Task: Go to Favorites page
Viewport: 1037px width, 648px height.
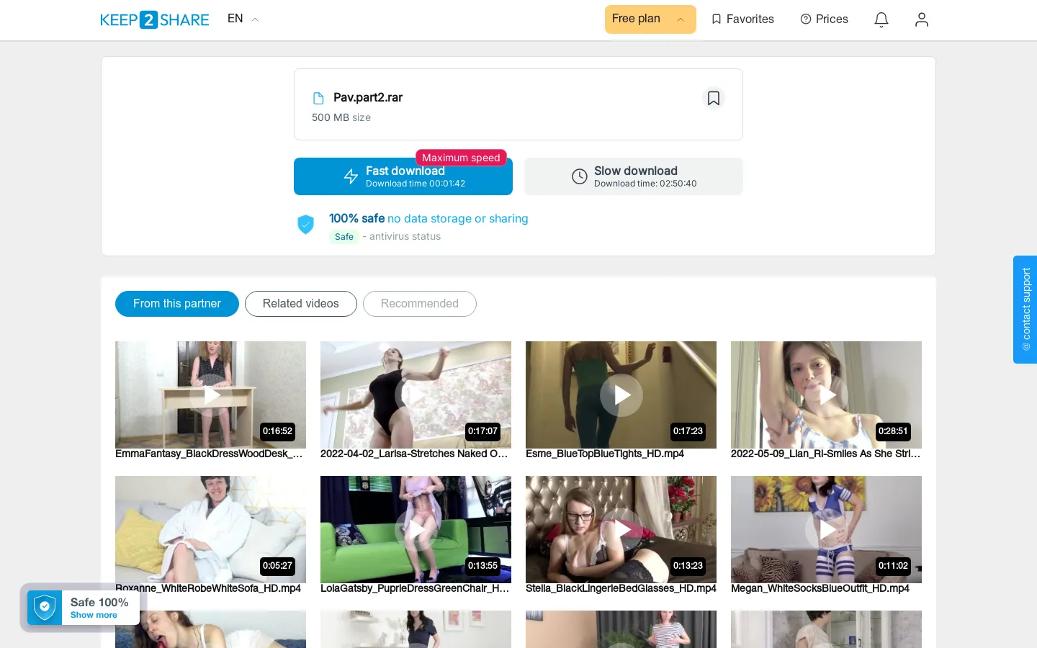Action: tap(742, 19)
